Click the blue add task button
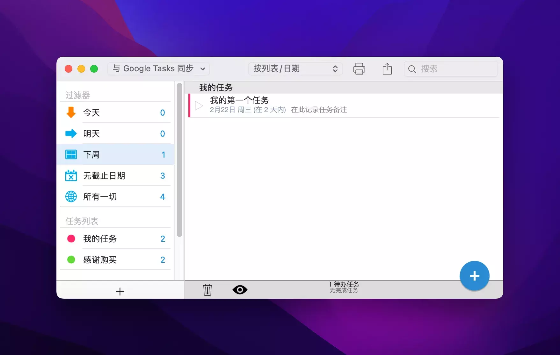 (x=474, y=276)
